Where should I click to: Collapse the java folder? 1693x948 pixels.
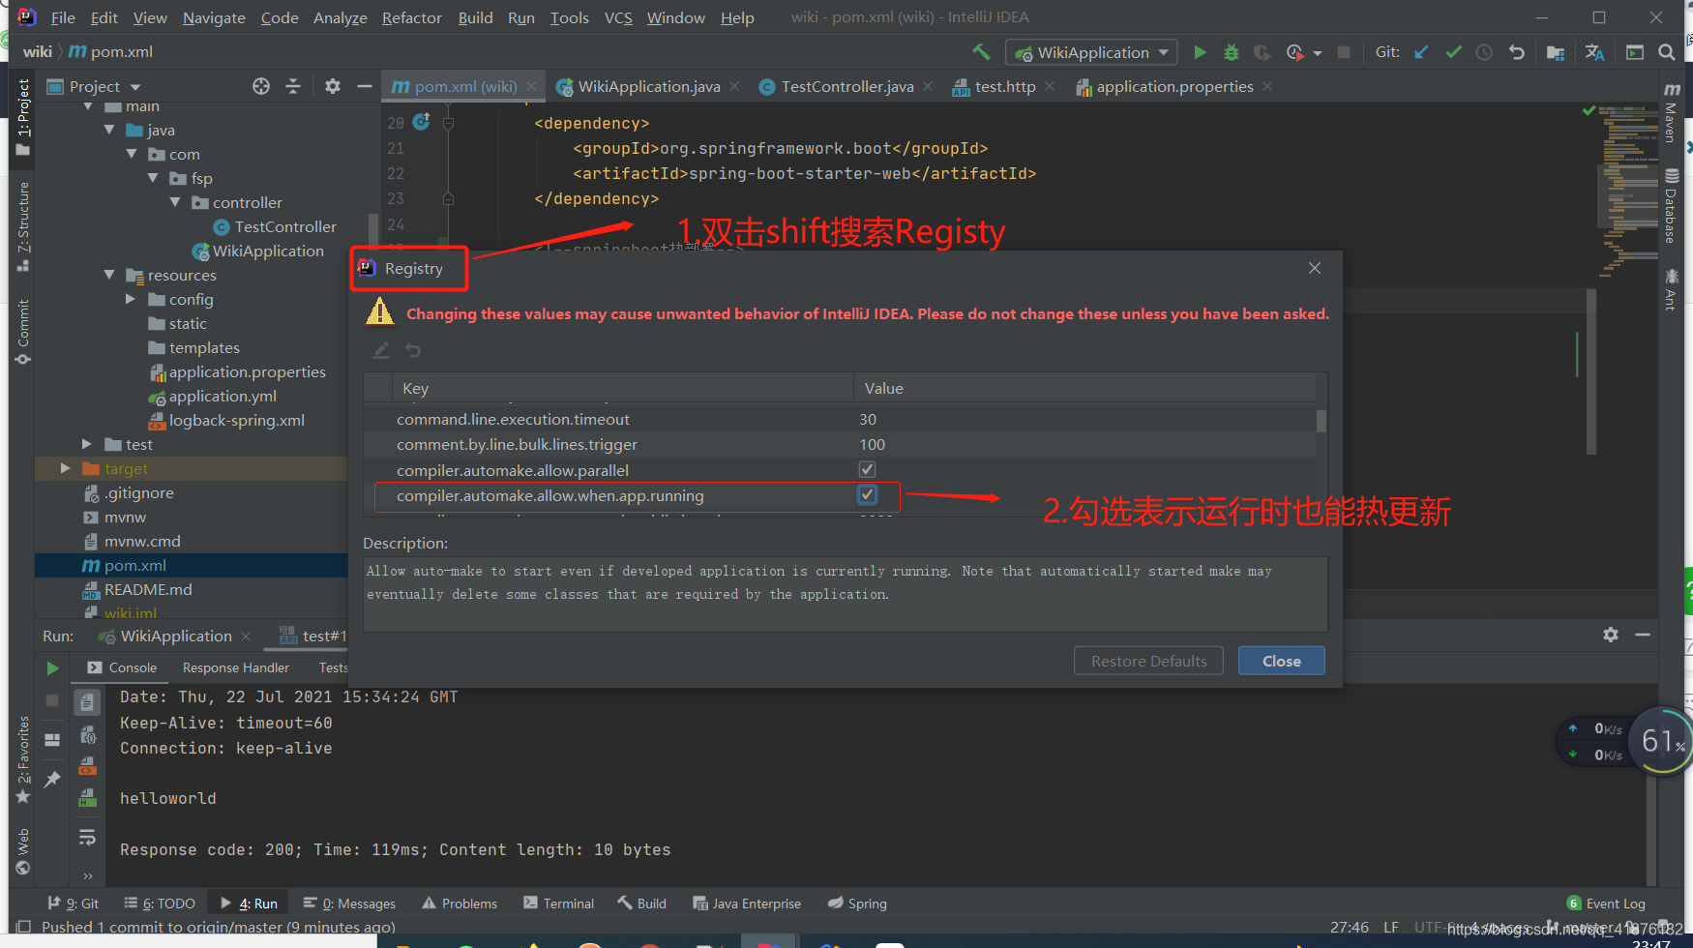109,130
